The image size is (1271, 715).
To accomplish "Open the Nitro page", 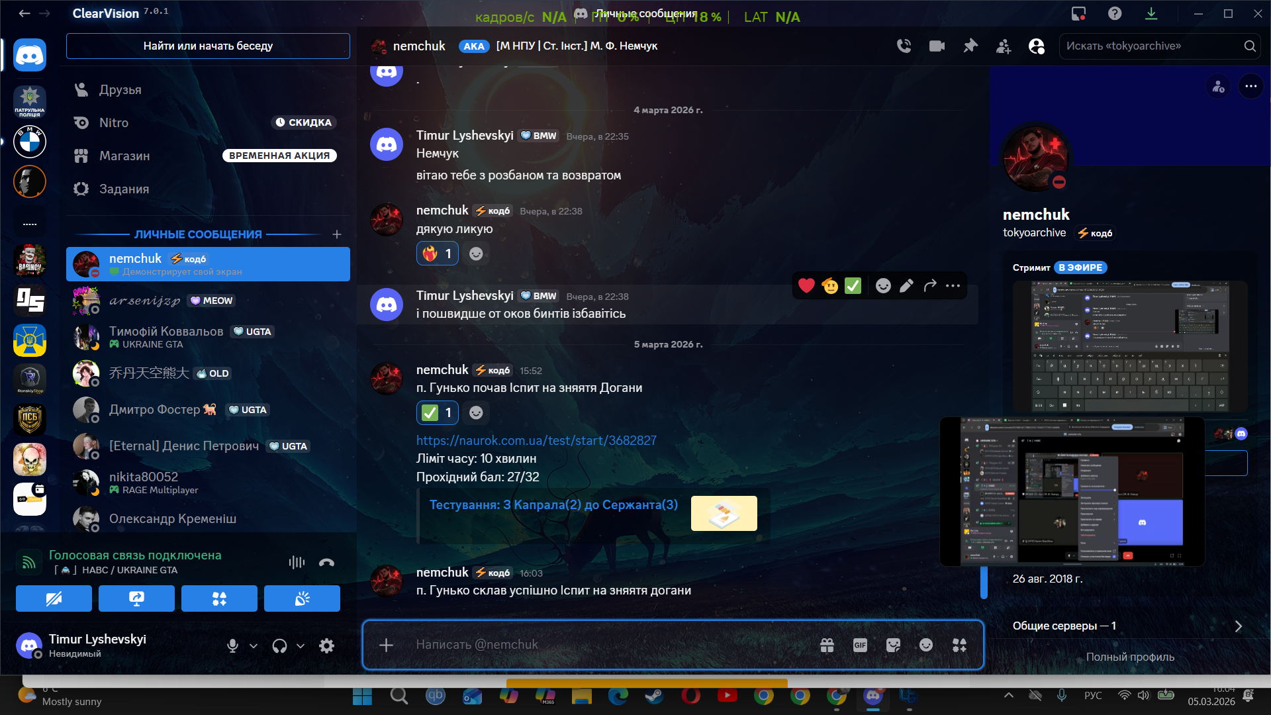I will click(x=114, y=122).
